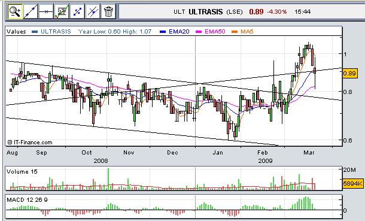Click the 0.6 price axis label
The image size is (365, 221).
(x=348, y=140)
